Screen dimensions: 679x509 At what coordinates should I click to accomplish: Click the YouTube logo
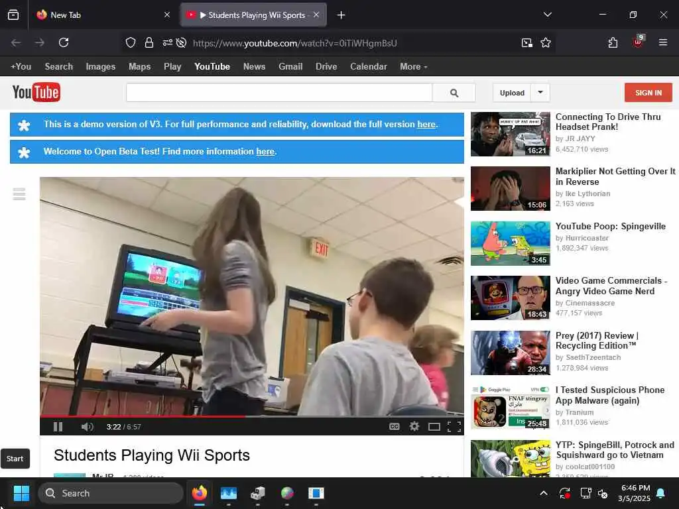pos(36,92)
